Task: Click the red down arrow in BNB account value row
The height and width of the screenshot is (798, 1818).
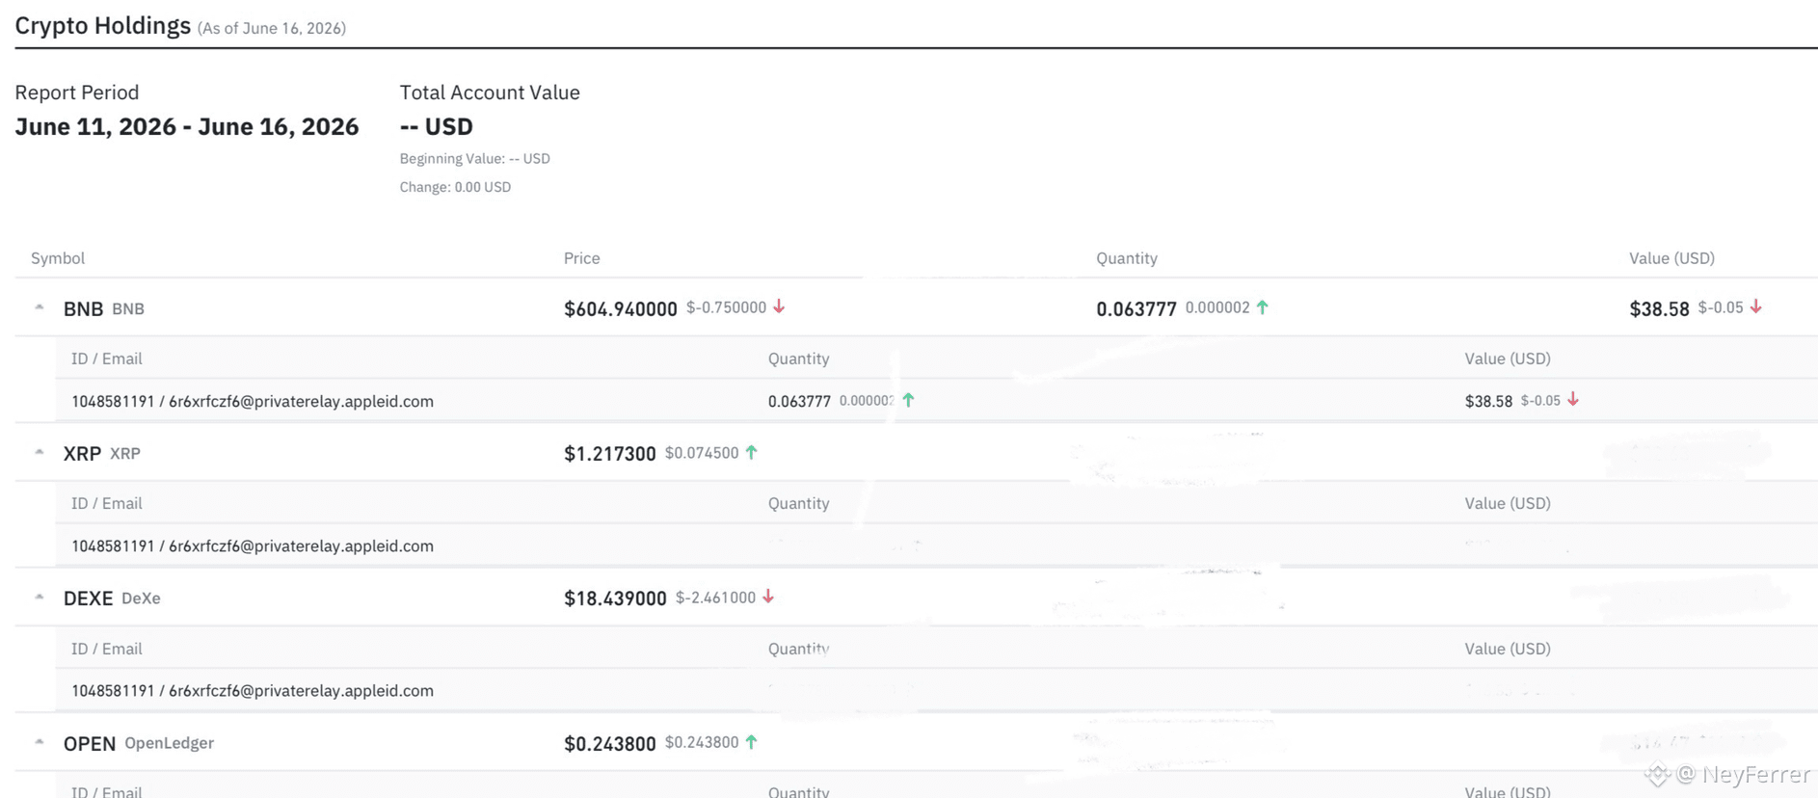Action: click(x=1573, y=400)
